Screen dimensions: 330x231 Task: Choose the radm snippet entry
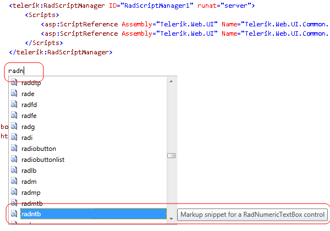29,182
